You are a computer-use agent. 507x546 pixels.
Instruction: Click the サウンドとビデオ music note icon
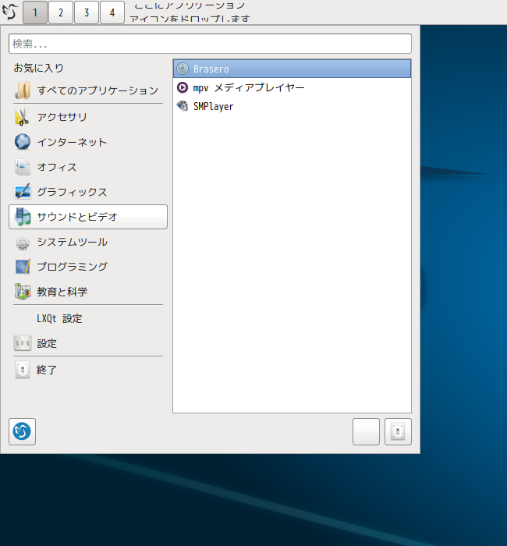[23, 217]
